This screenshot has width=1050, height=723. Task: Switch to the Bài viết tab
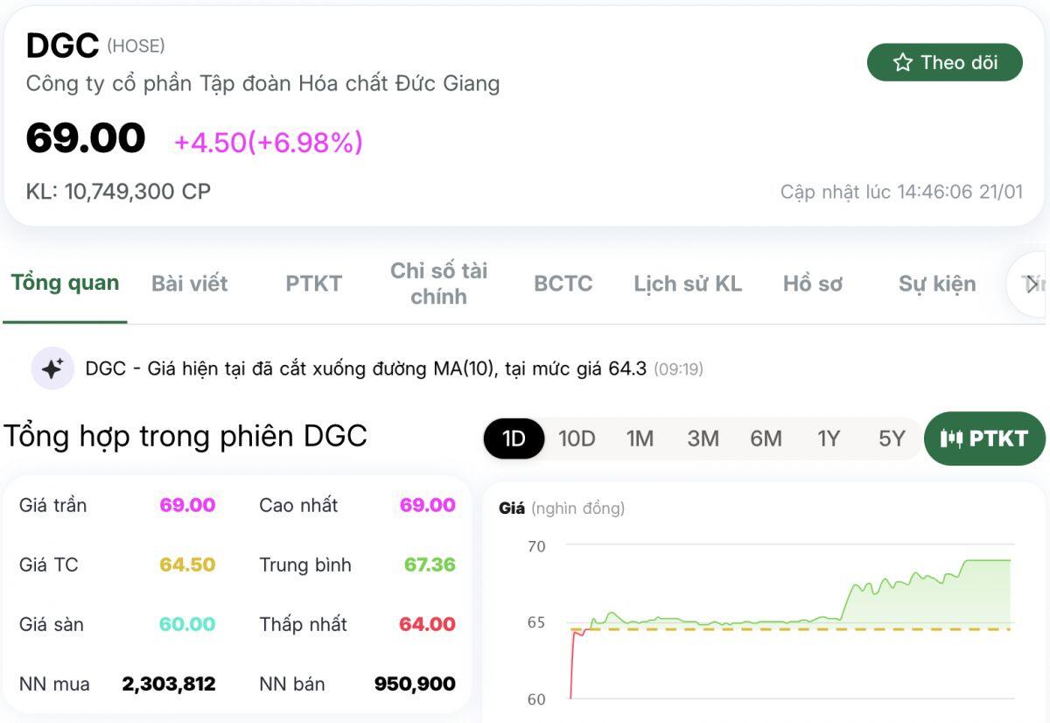pos(188,283)
